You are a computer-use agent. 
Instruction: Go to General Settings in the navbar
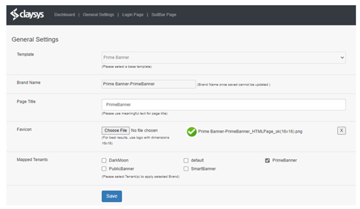coord(98,15)
